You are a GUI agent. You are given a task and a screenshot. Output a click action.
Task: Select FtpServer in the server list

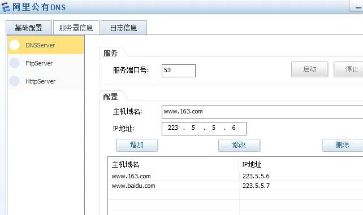(46, 63)
